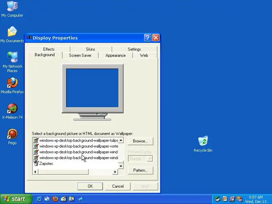Select the My Network Places icon
Viewport: 272px width, 204px height.
coord(13,62)
